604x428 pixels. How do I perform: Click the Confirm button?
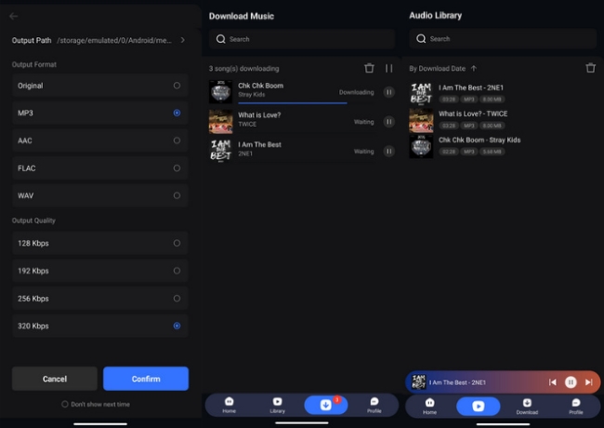tap(146, 379)
